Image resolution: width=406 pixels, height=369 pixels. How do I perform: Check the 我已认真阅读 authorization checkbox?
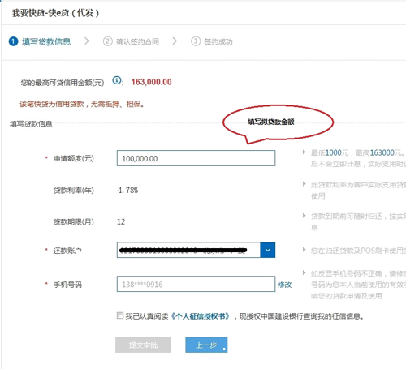click(120, 315)
